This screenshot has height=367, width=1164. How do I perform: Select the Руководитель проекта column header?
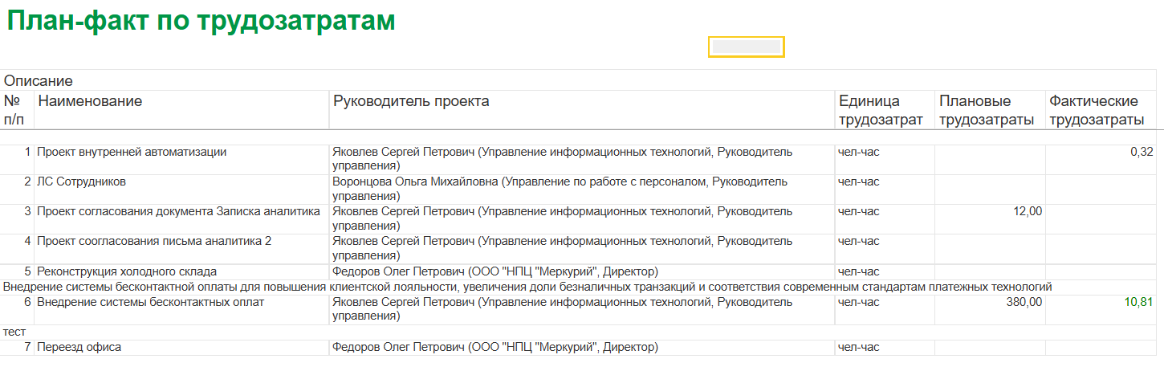[x=411, y=101]
